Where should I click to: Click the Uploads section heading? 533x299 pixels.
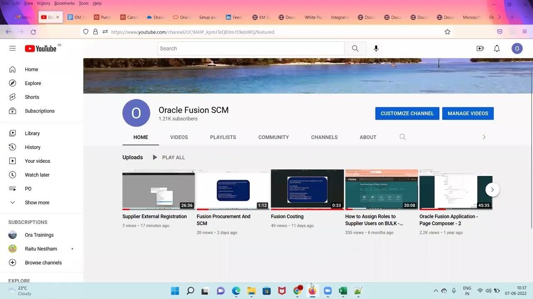pyautogui.click(x=132, y=157)
